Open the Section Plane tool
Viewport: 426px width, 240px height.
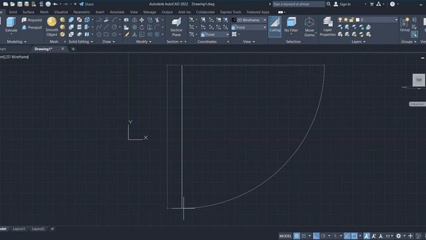coord(176,27)
